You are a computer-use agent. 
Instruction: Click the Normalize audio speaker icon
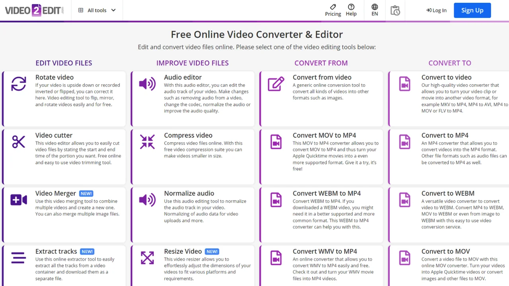(x=147, y=200)
